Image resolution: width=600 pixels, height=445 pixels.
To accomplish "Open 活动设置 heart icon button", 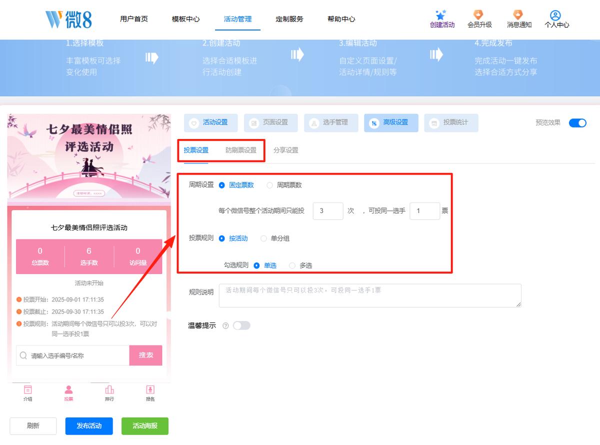I will click(211, 122).
